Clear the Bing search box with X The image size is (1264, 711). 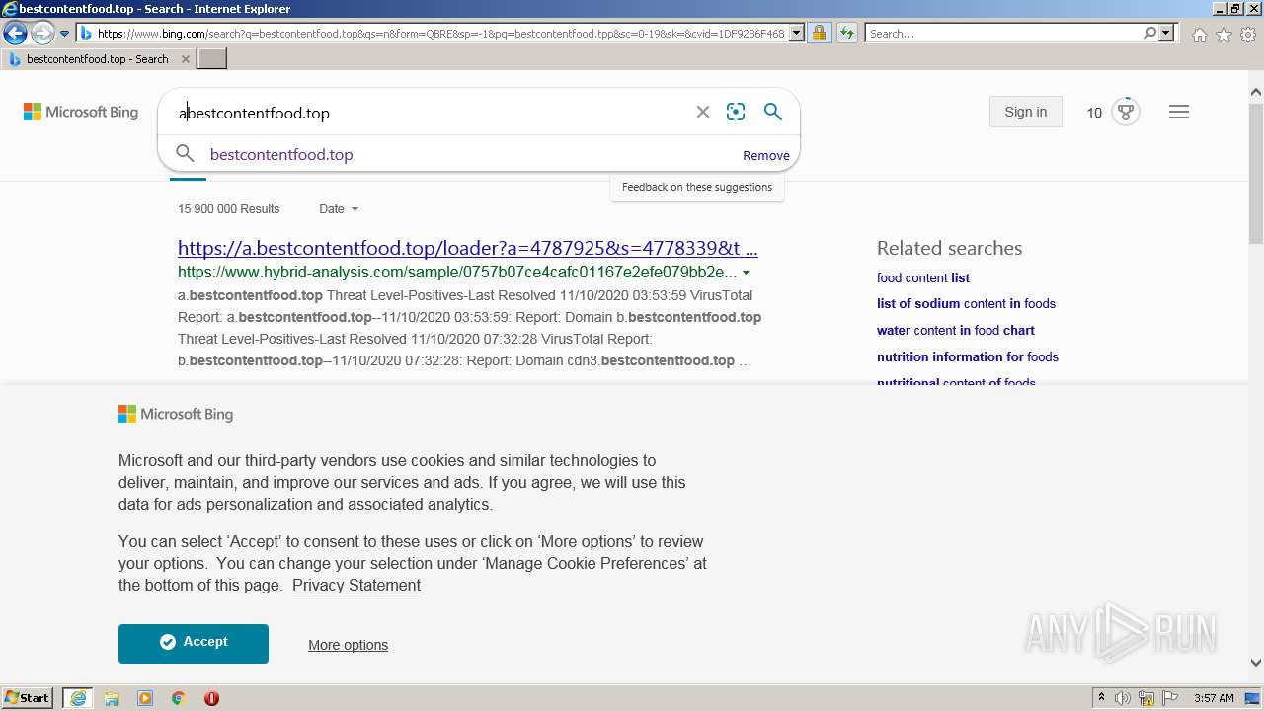(x=703, y=113)
